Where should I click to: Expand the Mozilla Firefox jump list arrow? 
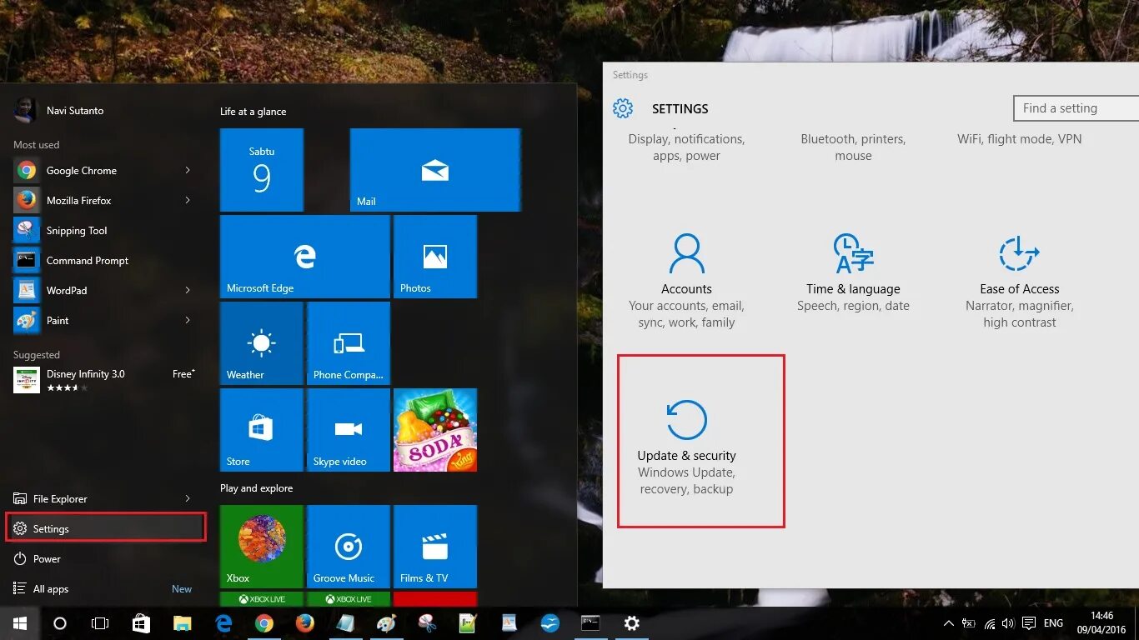(188, 200)
